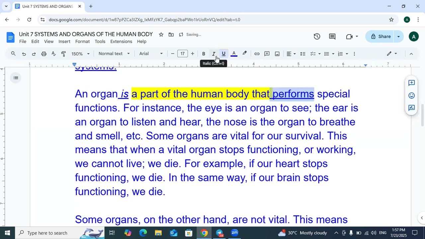Open the text color picker
Image resolution: width=425 pixels, height=239 pixels.
(x=234, y=54)
